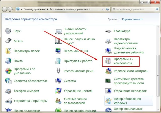Click the Forward navigation button

10,9
